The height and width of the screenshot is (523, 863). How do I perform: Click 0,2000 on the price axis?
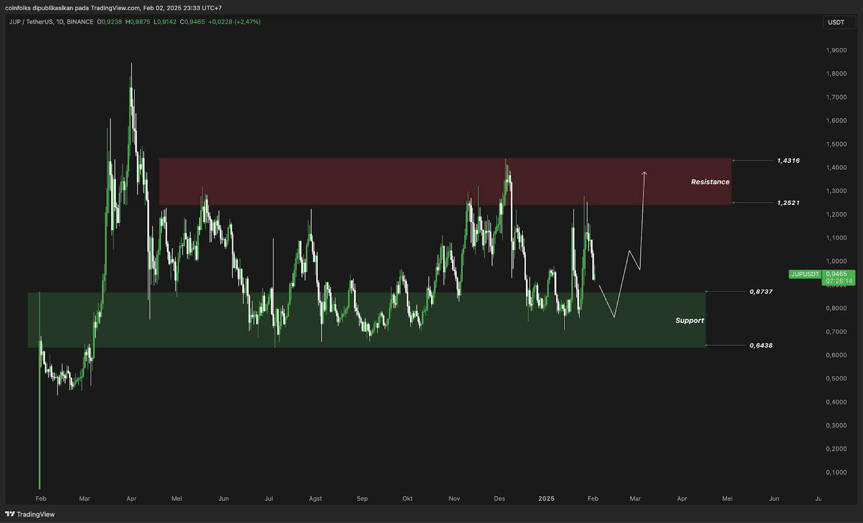837,449
